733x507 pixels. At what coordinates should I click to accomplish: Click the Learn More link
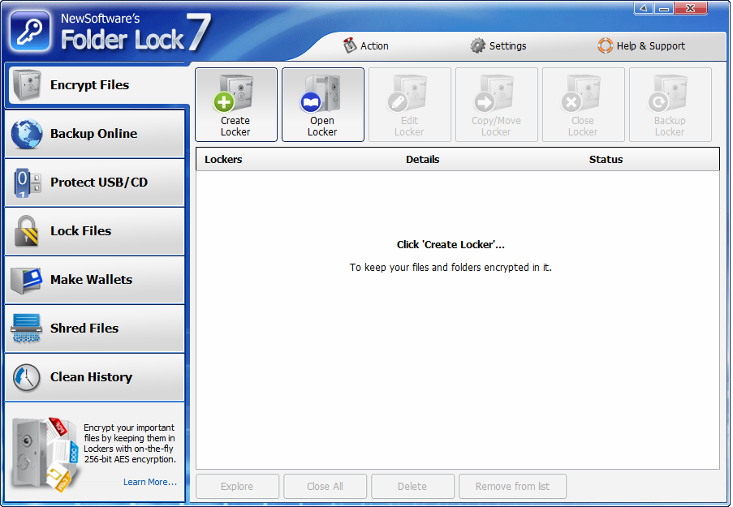coord(149,482)
